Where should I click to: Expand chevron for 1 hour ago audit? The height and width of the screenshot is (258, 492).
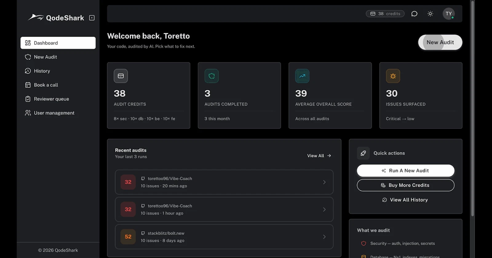click(x=324, y=209)
